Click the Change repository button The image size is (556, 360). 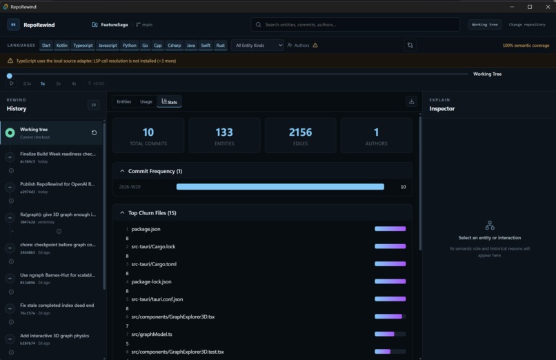[x=527, y=25]
